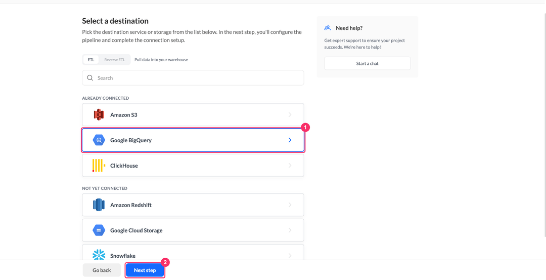546x280 pixels.
Task: Select the Google BigQuery destination label
Action: (x=131, y=140)
